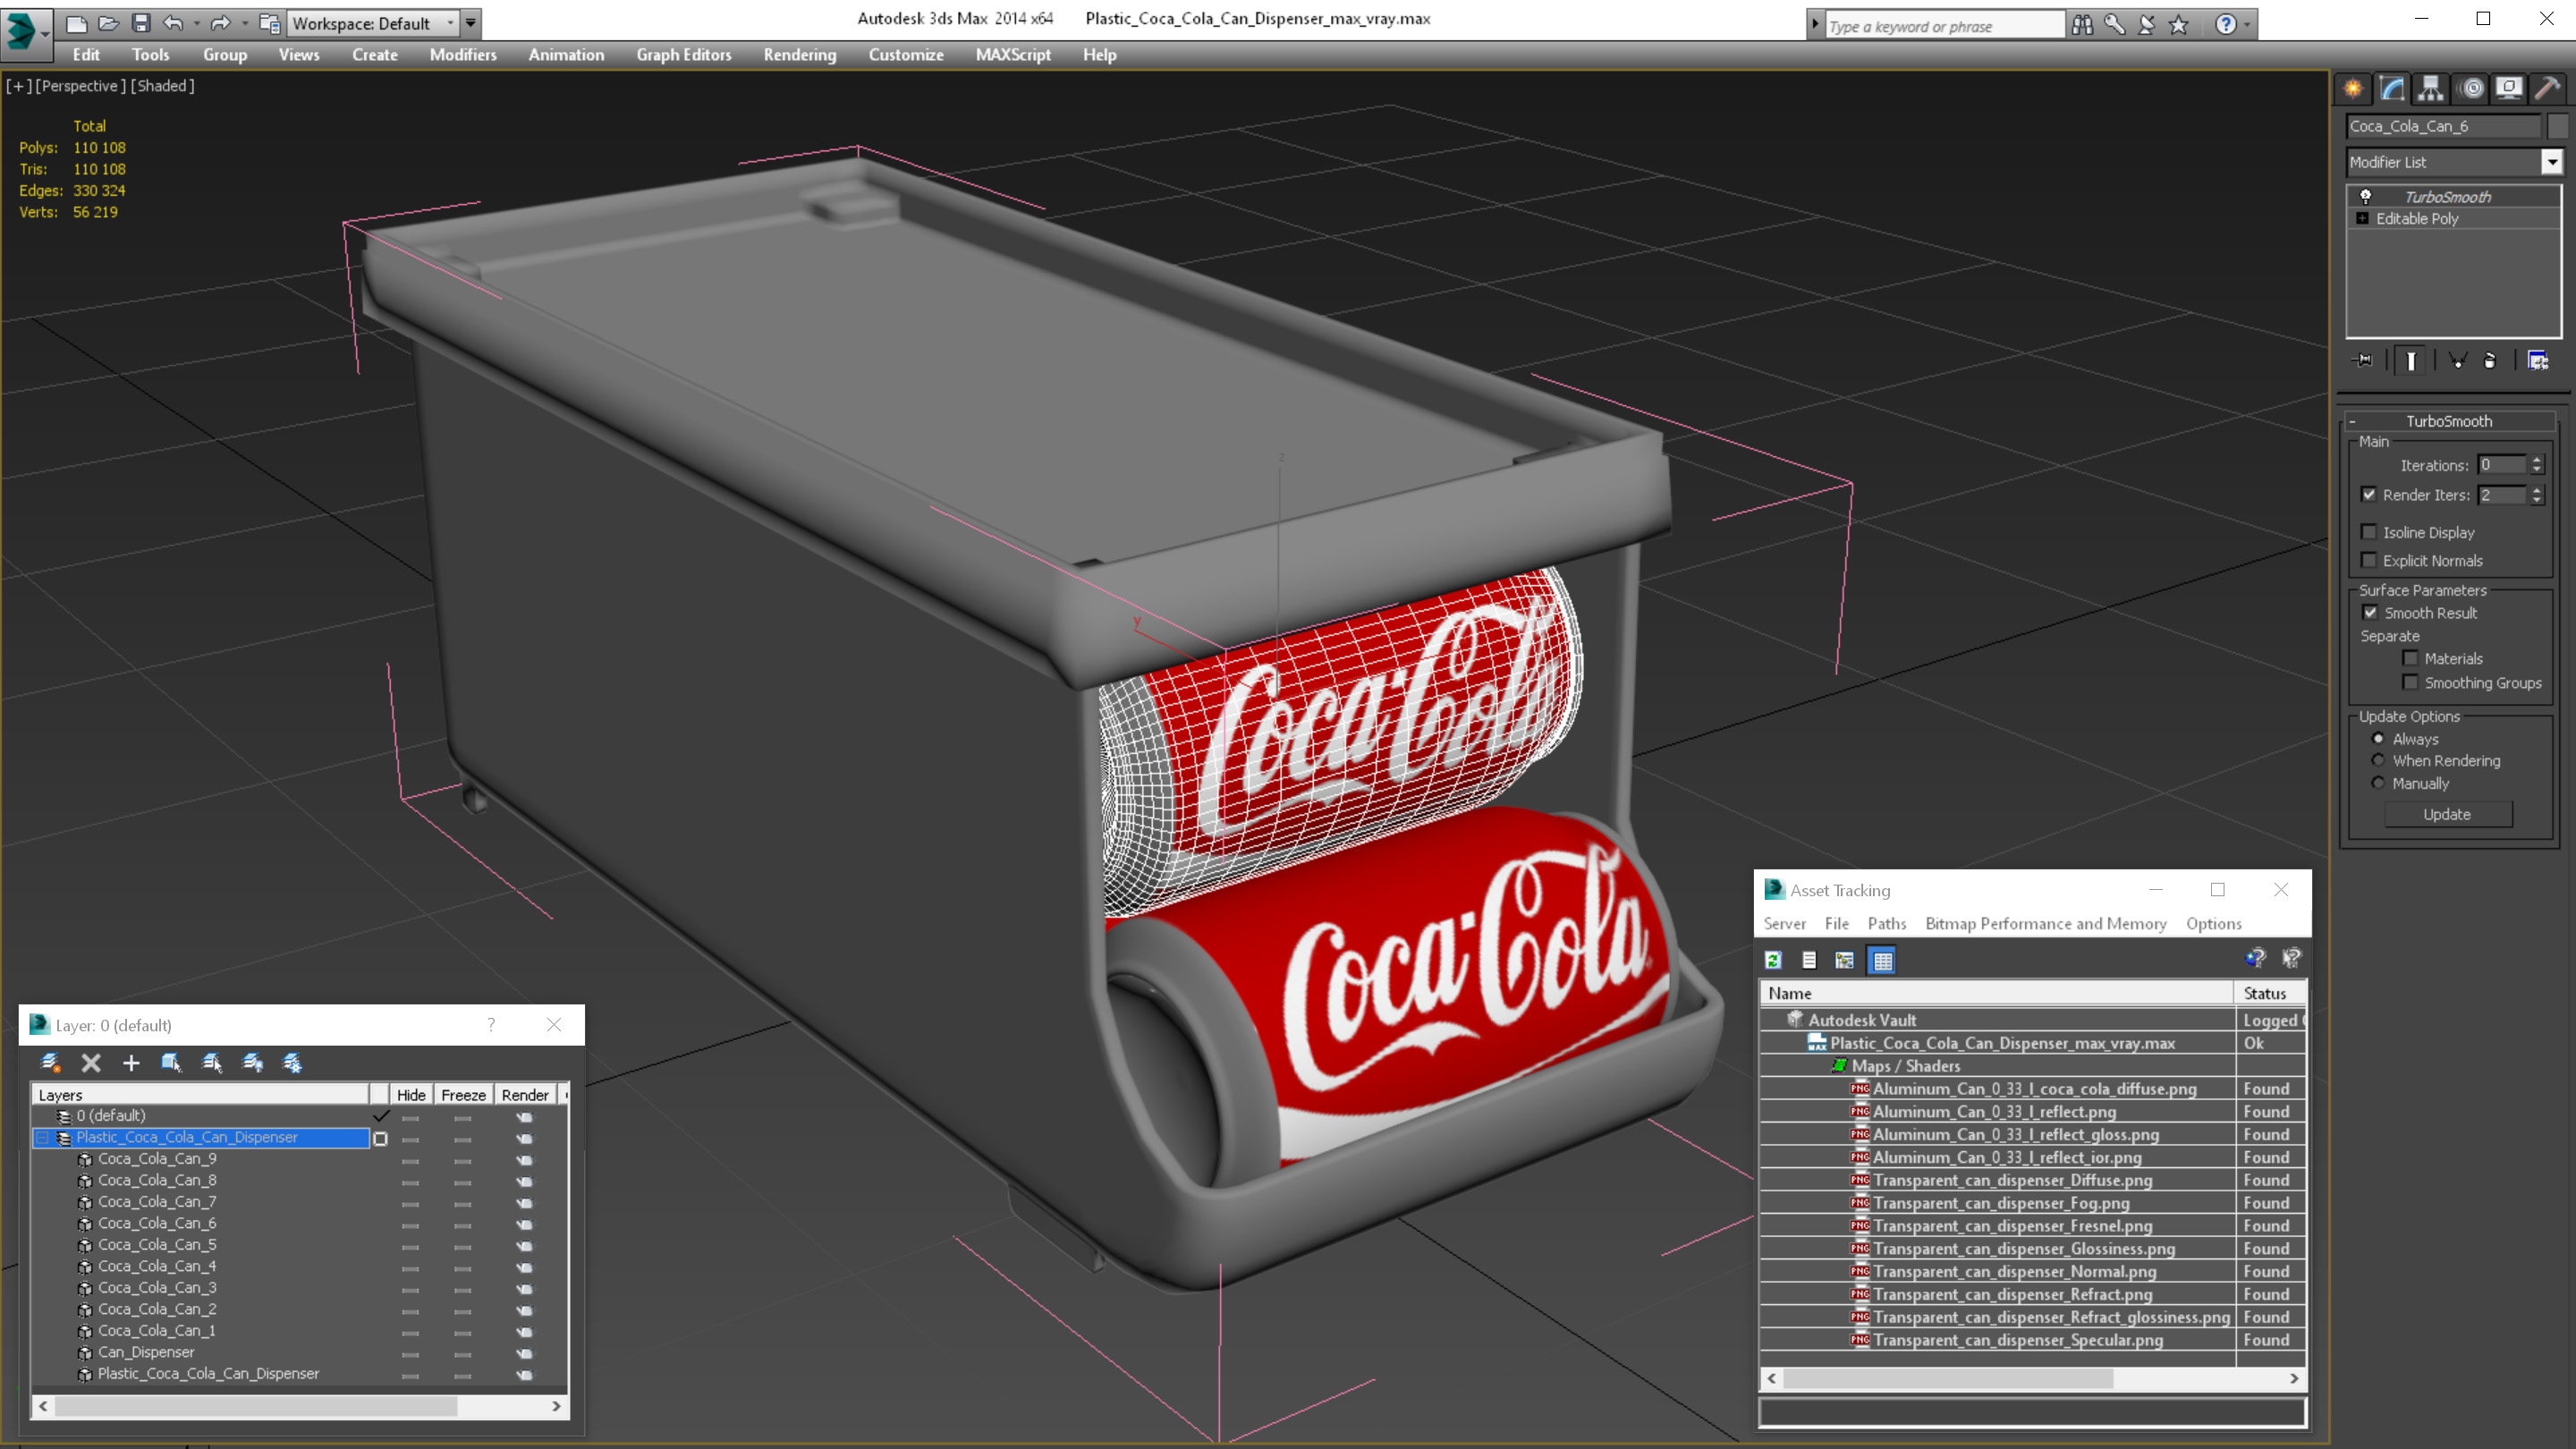Click Add Selected Objects plus icon in Layer dialog
This screenshot has width=2576, height=1449.
coord(131,1062)
